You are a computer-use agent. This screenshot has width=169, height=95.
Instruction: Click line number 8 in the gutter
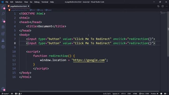pyautogui.click(x=15, y=43)
